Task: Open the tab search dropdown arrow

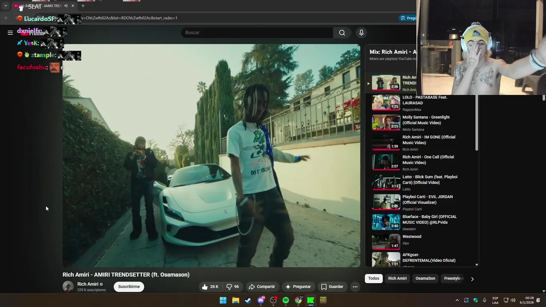Action: pyautogui.click(x=6, y=6)
